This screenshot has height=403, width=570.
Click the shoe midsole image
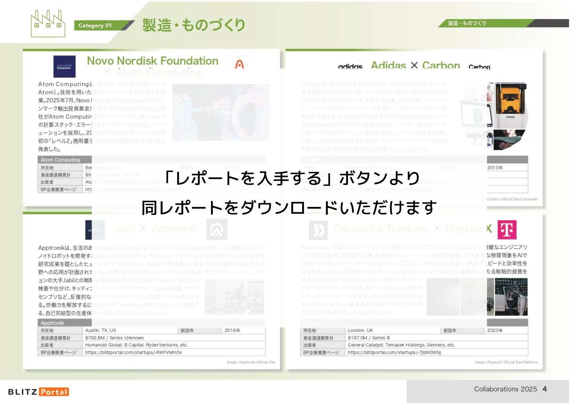click(x=509, y=139)
